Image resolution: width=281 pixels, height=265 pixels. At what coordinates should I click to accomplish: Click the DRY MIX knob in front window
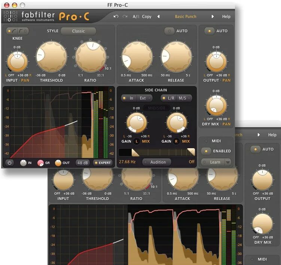[216, 105]
